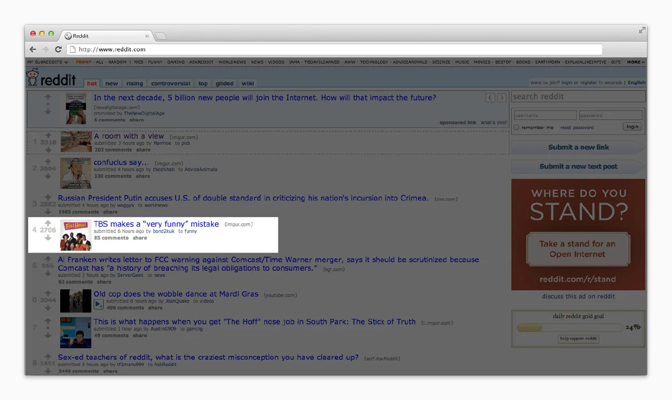
Task: Upvote the Old cop wobble dance post
Action: [48, 293]
